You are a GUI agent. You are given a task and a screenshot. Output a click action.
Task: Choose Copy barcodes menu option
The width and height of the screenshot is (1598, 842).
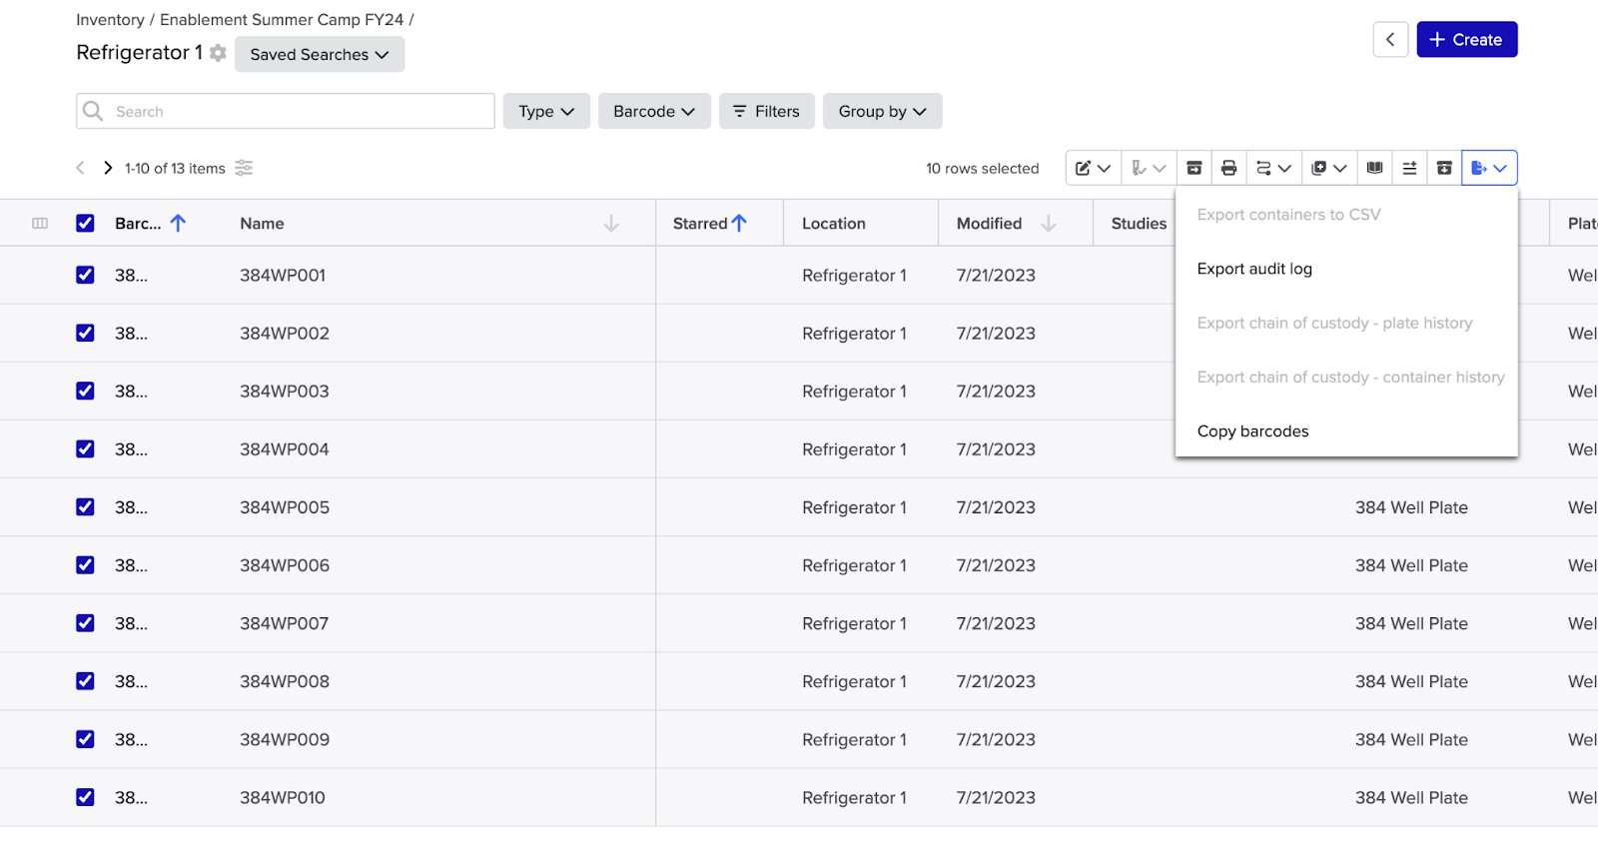point(1252,431)
